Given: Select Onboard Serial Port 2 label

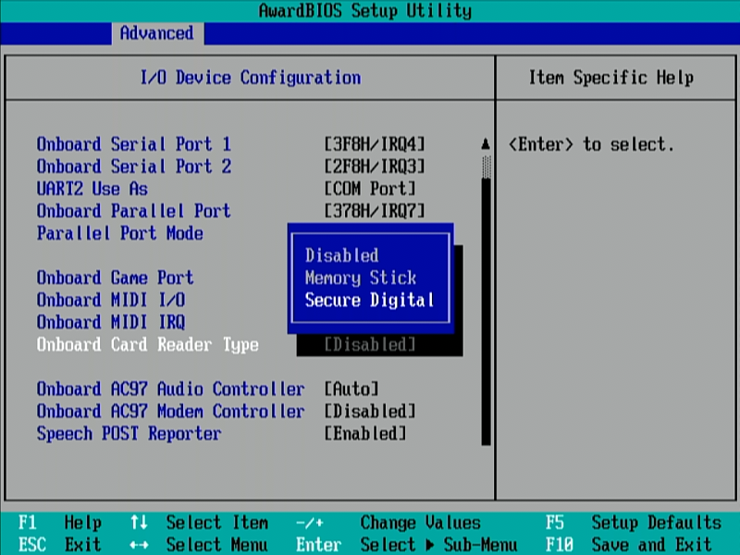Looking at the screenshot, I should coord(134,166).
